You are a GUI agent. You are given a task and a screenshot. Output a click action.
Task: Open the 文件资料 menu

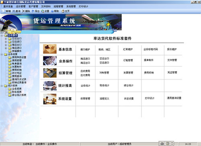click(x=46, y=6)
